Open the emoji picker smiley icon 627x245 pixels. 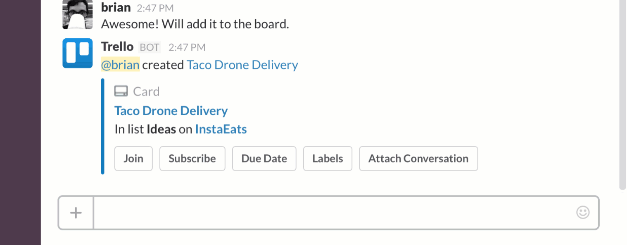[582, 212]
